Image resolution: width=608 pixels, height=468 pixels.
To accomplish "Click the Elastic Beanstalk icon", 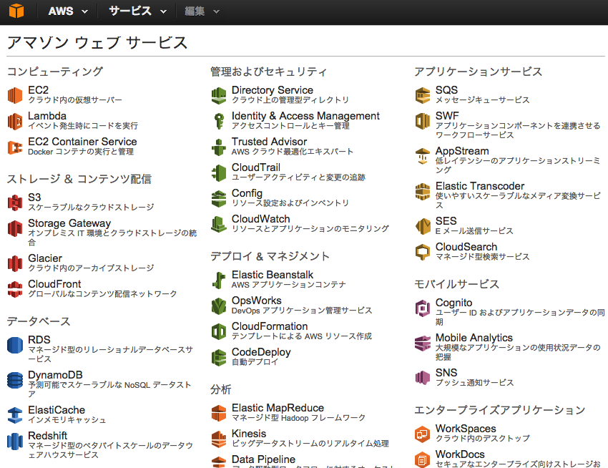I will point(219,280).
